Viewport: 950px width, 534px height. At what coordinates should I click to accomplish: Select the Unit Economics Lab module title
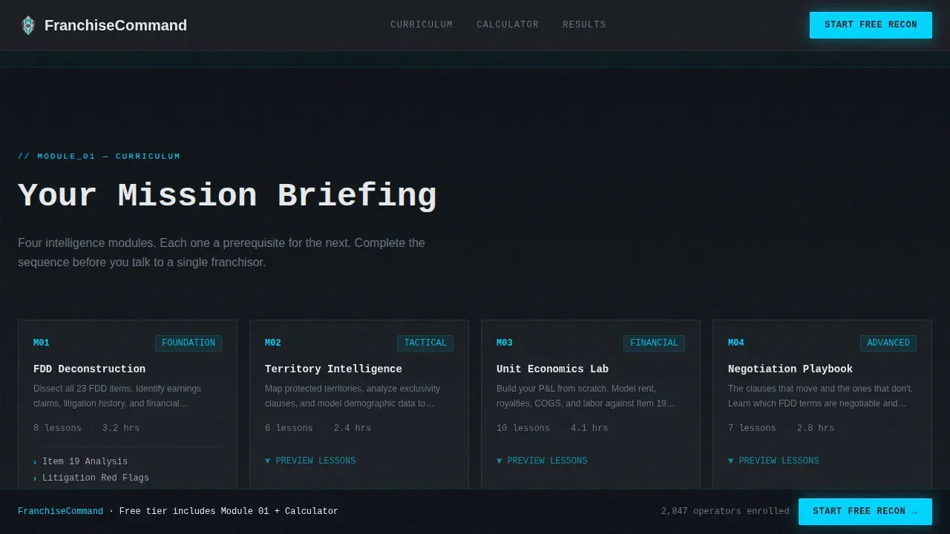tap(552, 369)
